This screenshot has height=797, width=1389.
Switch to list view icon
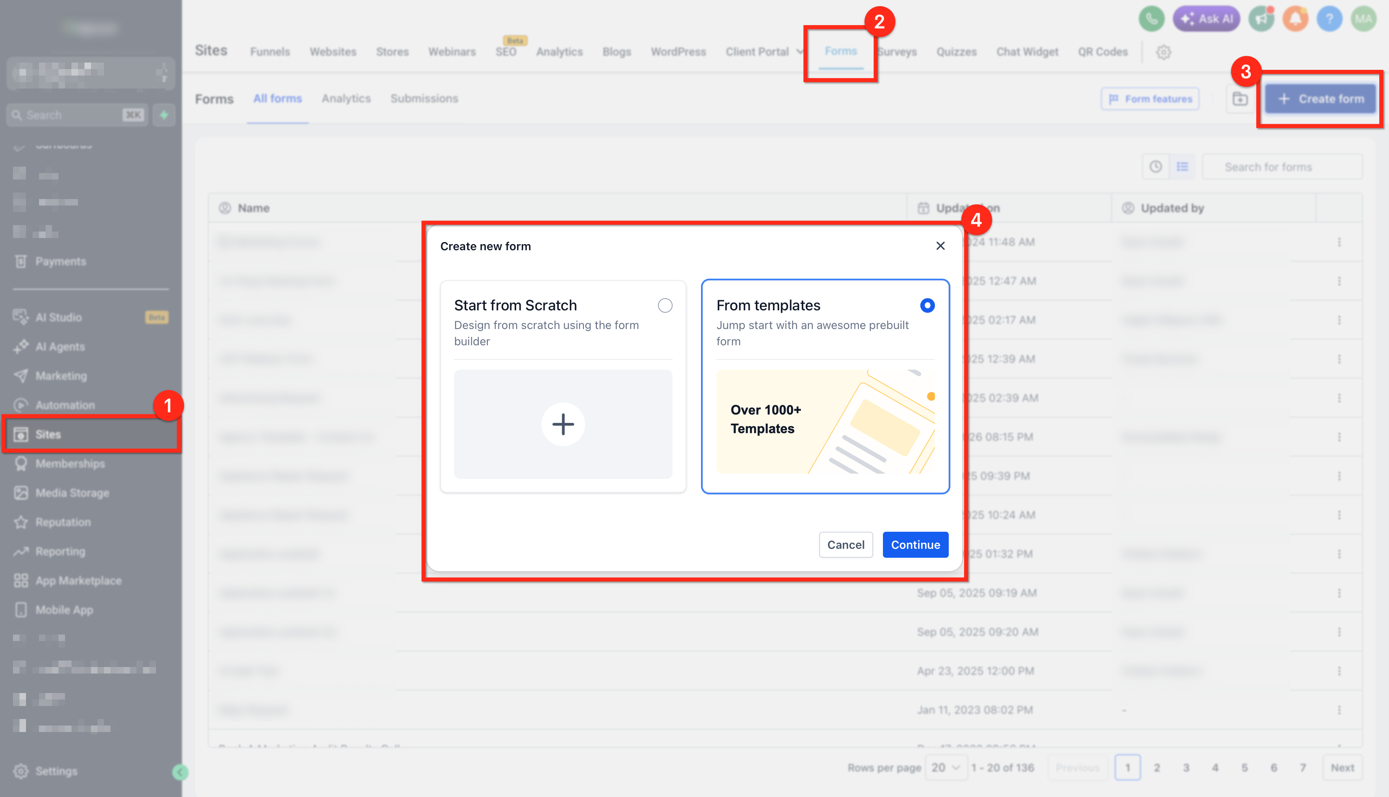[x=1182, y=167]
